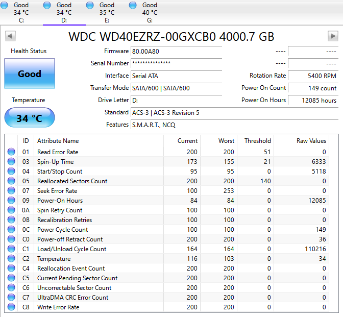The width and height of the screenshot is (343, 317).
Task: Click the Firmware field 80.00A80
Action: point(176,52)
